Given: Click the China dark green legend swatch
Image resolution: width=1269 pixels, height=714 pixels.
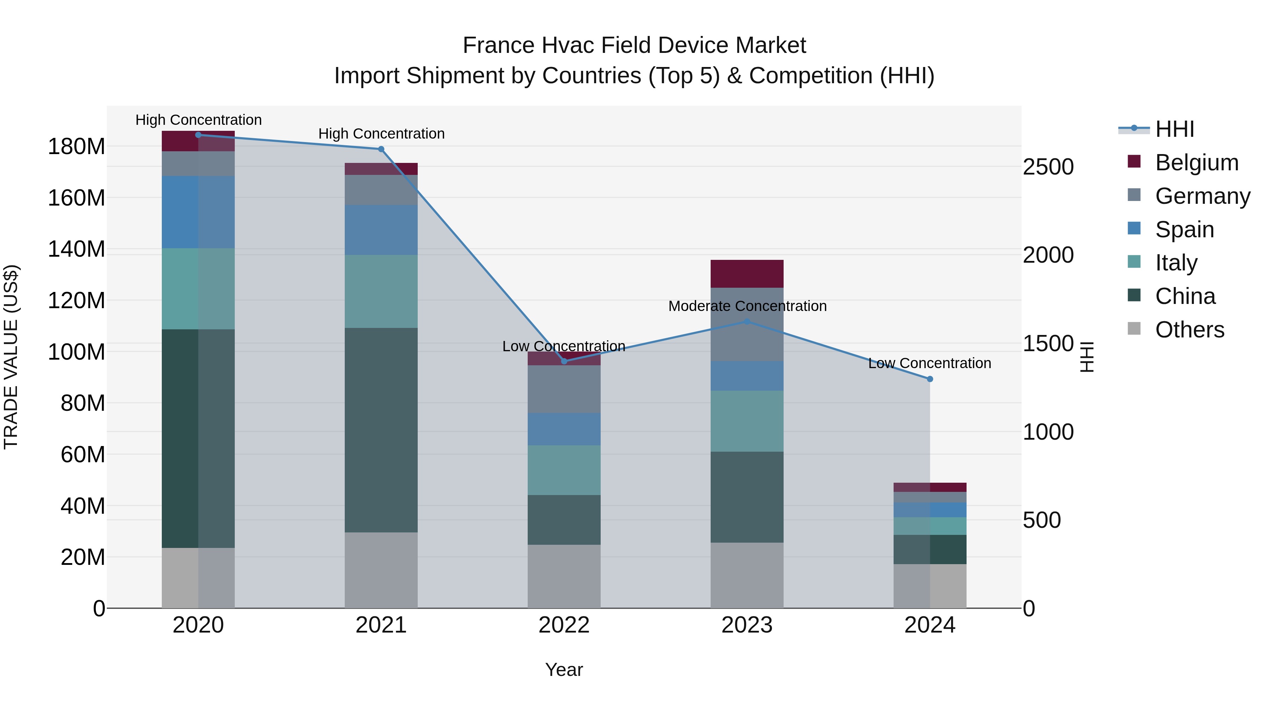Looking at the screenshot, I should pos(1134,295).
